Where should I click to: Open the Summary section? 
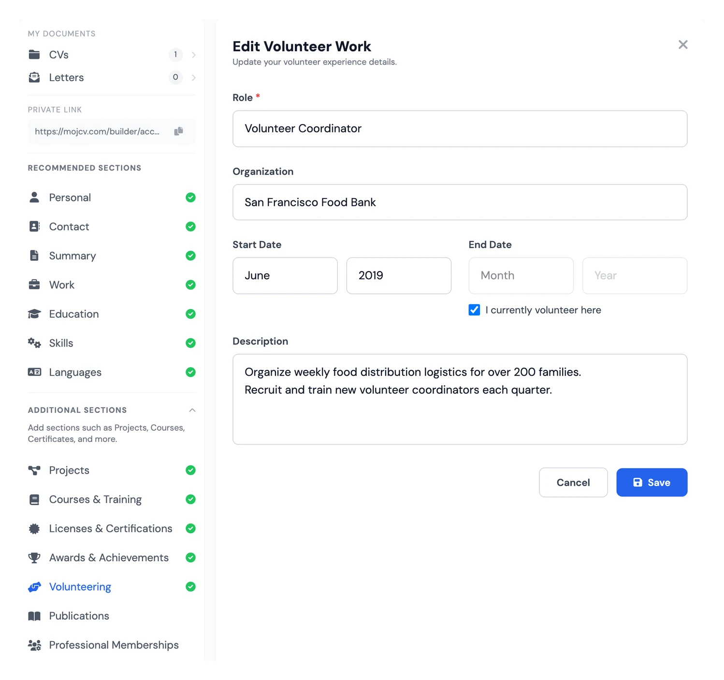tap(112, 255)
